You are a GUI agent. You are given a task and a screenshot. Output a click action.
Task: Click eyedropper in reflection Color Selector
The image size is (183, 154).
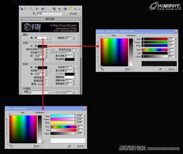coord(102,69)
